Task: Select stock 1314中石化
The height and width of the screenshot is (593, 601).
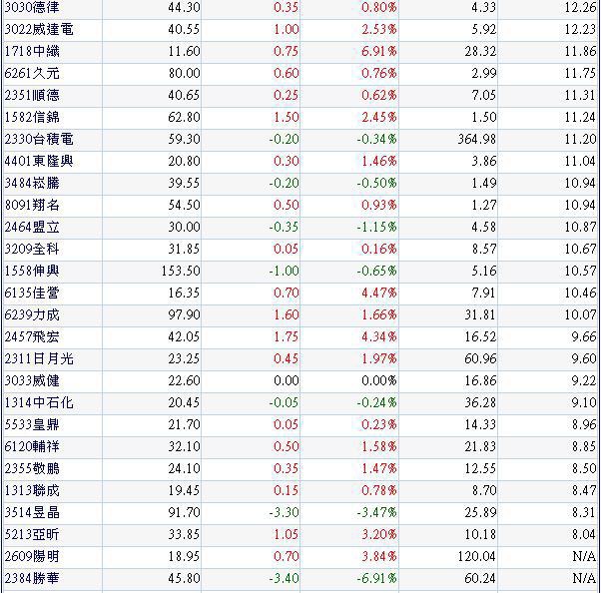Action: pos(39,402)
